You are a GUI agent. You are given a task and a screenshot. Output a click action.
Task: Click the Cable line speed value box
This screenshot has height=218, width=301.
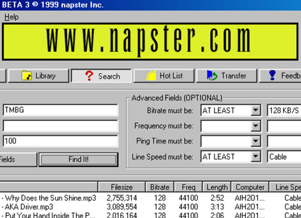(x=284, y=157)
